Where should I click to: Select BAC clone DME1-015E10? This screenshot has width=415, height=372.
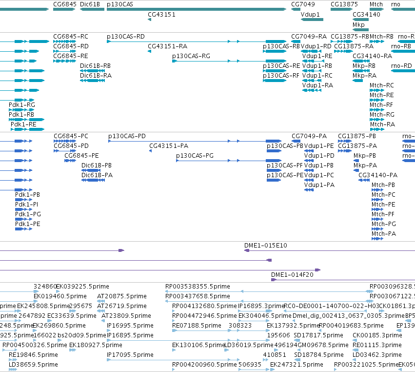pos(330,250)
